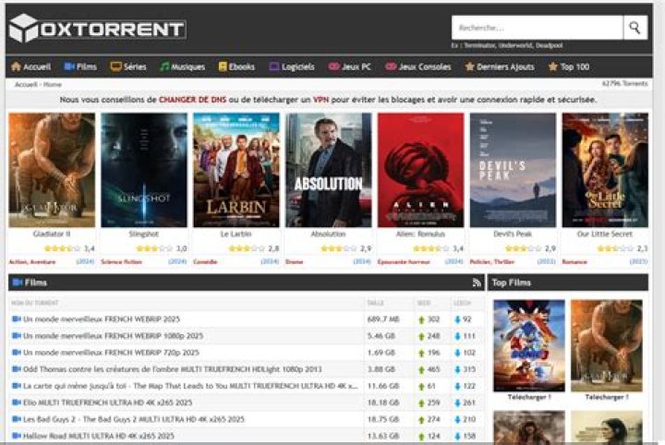Click the Policier, Thriller genre link

pyautogui.click(x=492, y=262)
